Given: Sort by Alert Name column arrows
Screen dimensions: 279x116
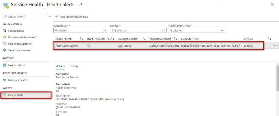Looking at the screenshot, I should pos(81,38).
